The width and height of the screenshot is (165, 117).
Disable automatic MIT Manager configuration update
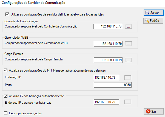(x=6, y=71)
